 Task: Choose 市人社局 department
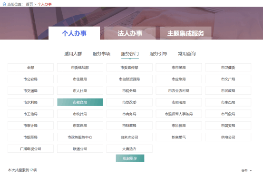pos(80,91)
